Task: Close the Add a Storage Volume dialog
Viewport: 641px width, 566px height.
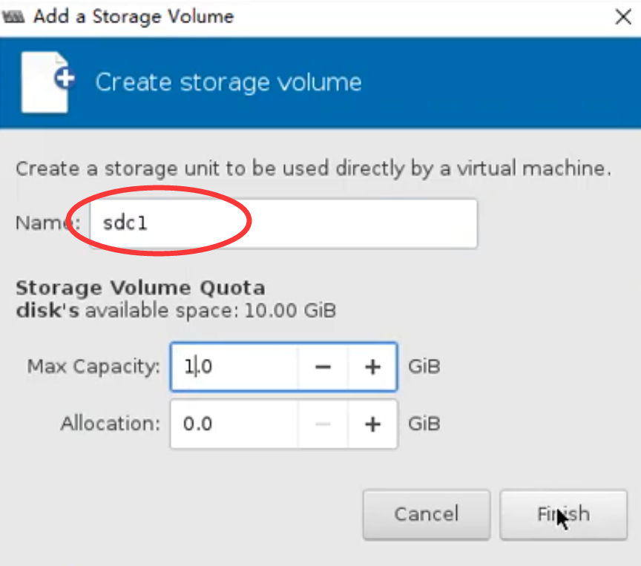Action: (x=623, y=17)
